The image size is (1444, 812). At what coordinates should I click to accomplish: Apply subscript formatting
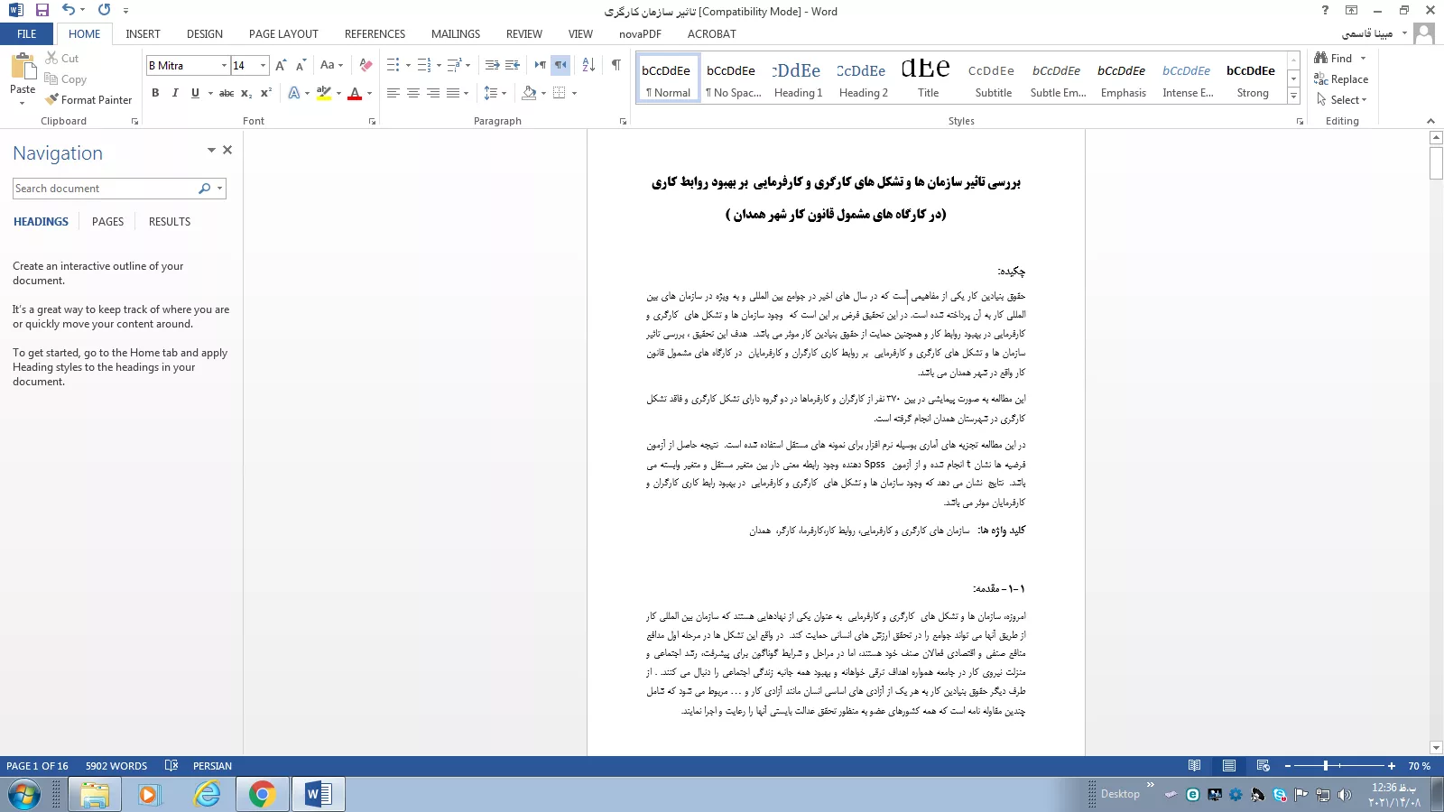pos(246,93)
